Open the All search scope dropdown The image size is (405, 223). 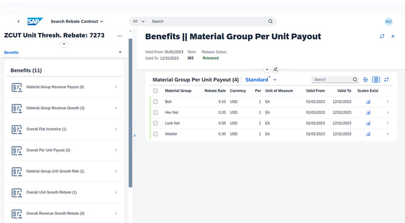(139, 21)
